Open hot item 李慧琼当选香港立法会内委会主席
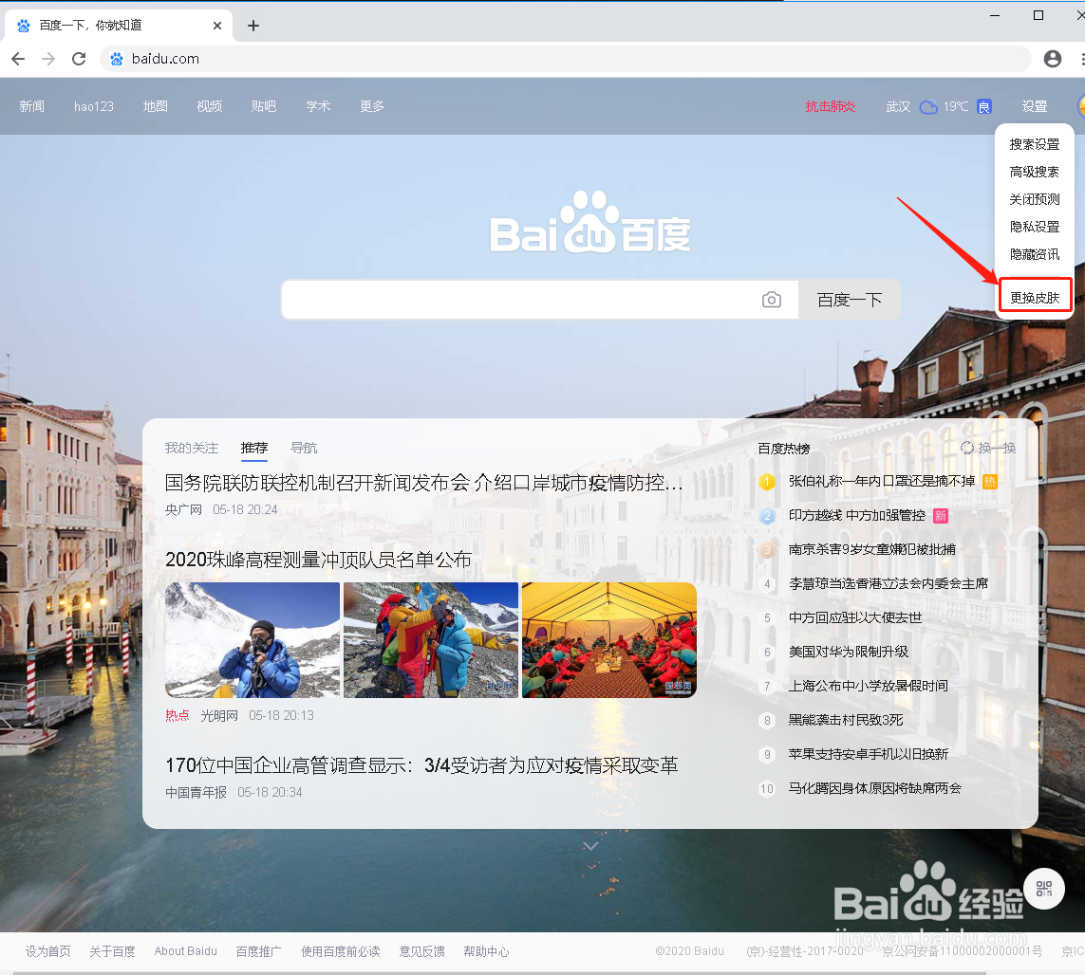The image size is (1085, 975). (x=889, y=583)
